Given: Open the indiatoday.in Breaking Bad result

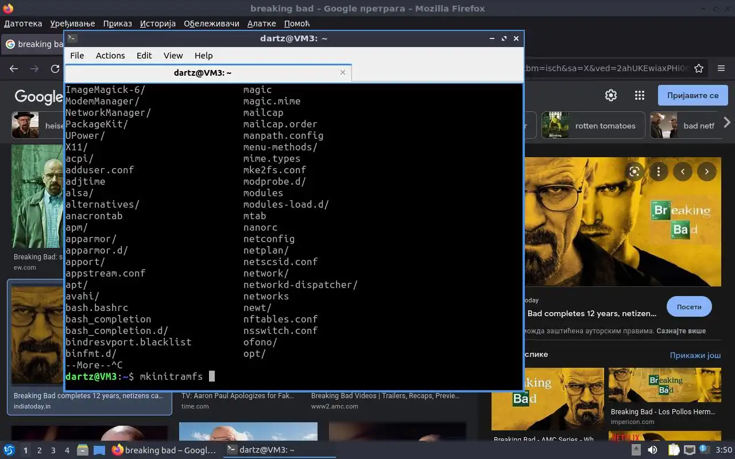Looking at the screenshot, I should coord(89,347).
